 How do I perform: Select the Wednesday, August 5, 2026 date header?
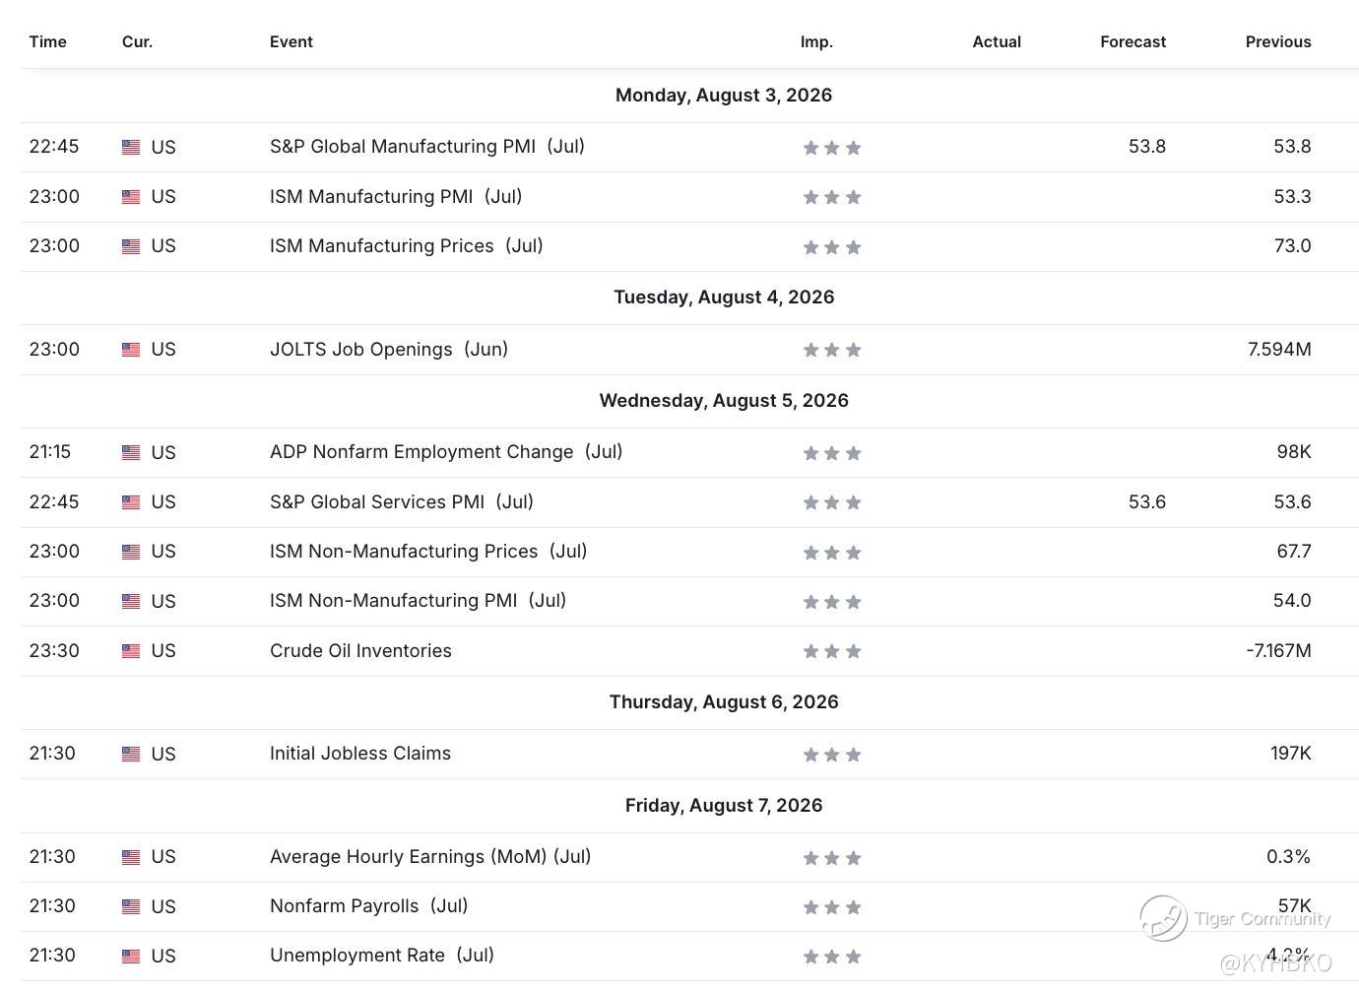(724, 401)
